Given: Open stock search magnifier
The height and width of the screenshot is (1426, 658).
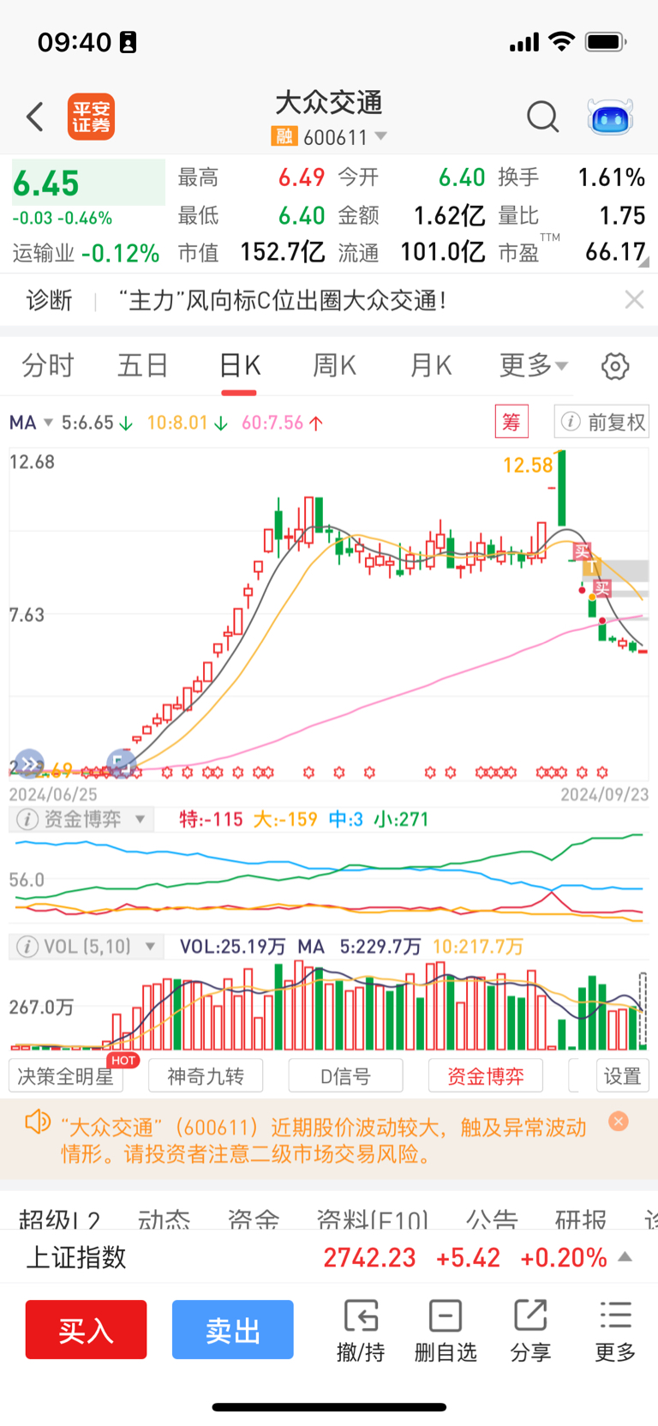Looking at the screenshot, I should coord(542,117).
